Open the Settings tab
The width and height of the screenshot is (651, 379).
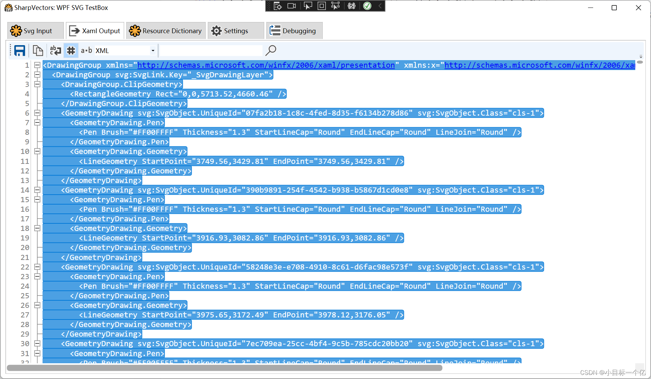click(x=236, y=31)
